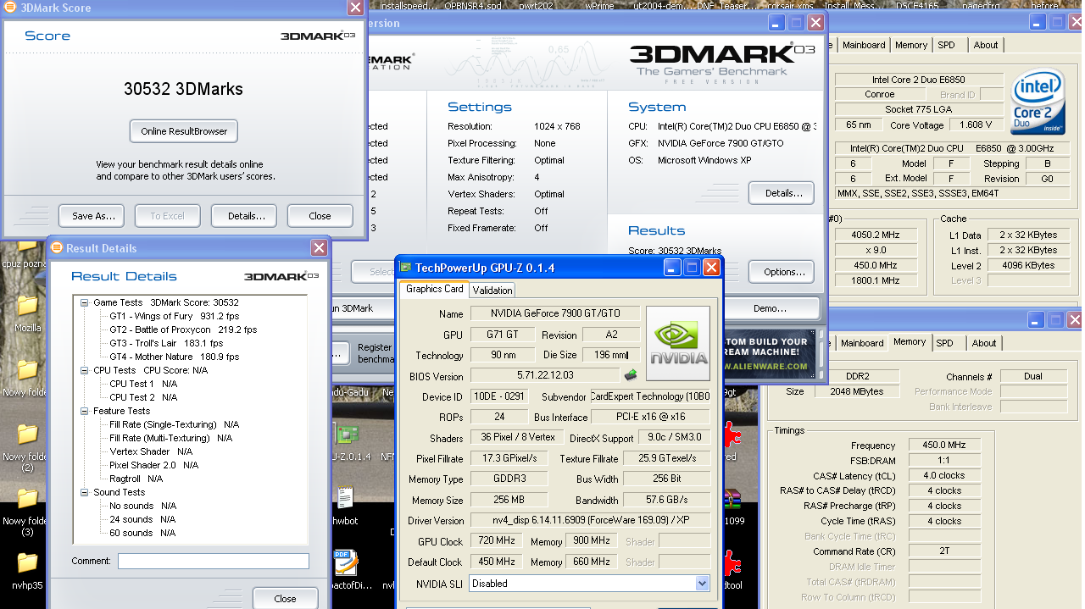Image resolution: width=1085 pixels, height=609 pixels.
Task: Select the 'Nowy folder (3)' desktop folder
Action: pos(27,500)
